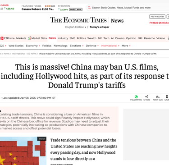Click the Economic Times logo
Viewport: 169px width, 165px height.
(x=78, y=20)
